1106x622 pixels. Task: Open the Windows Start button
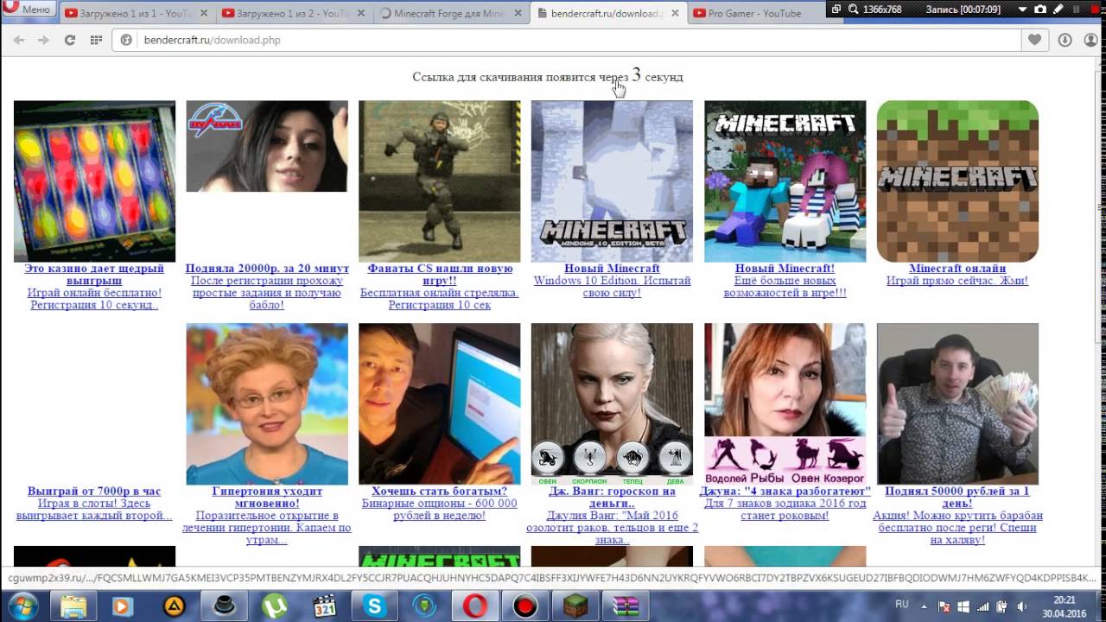[23, 606]
